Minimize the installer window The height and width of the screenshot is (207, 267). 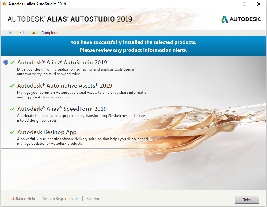click(x=231, y=4)
